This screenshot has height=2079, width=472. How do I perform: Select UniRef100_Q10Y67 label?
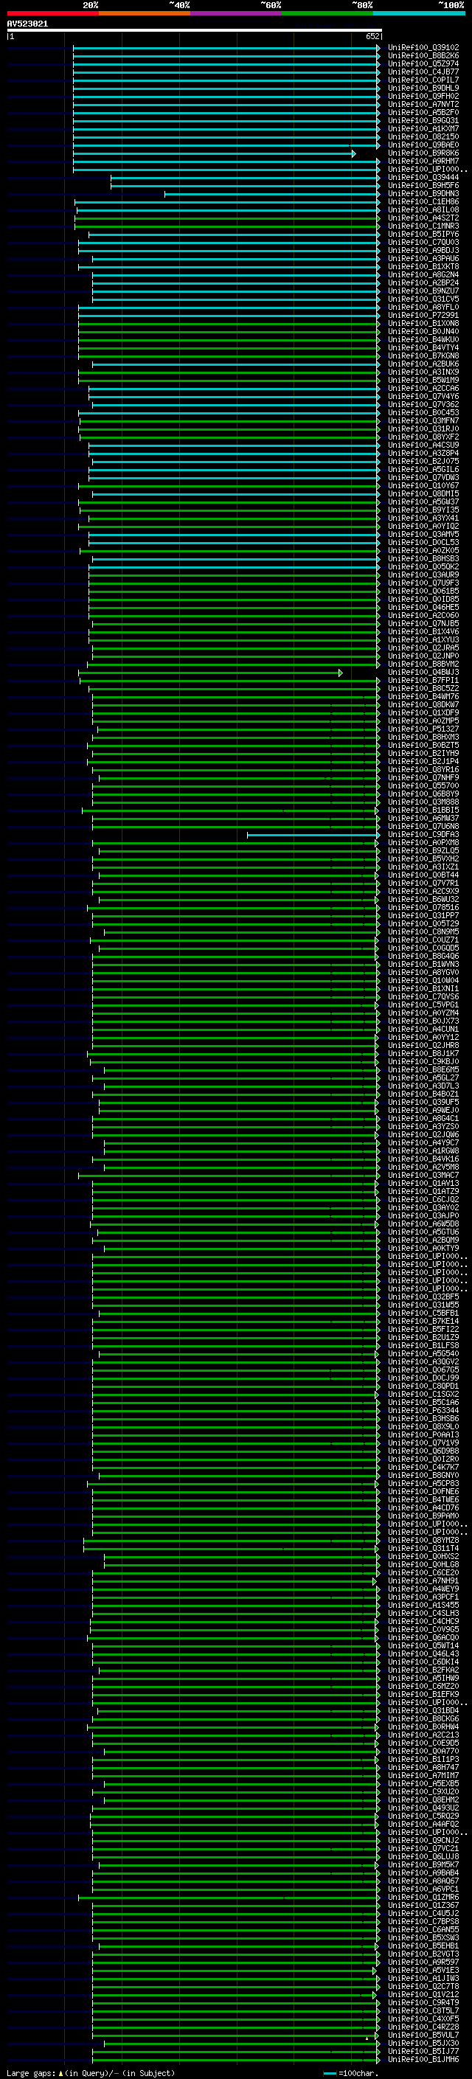point(423,486)
